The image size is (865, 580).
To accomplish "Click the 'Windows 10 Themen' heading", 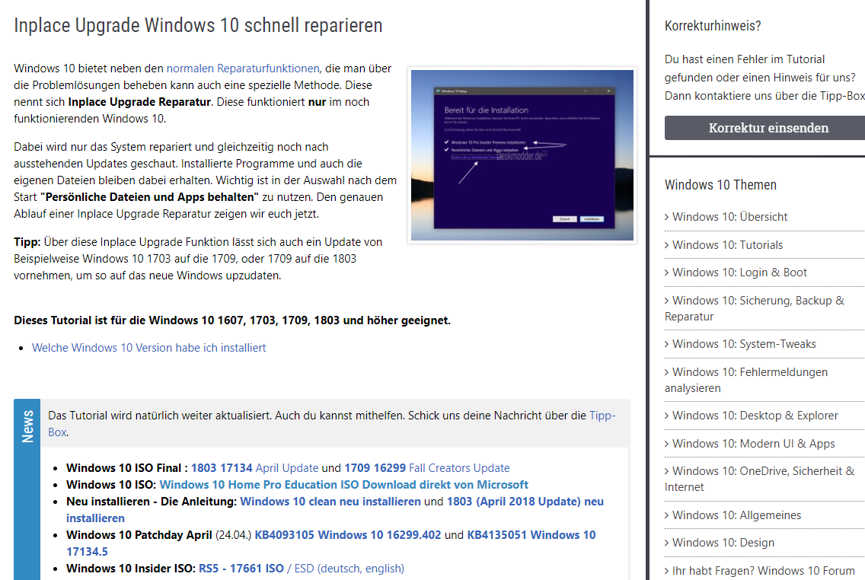I will click(720, 185).
